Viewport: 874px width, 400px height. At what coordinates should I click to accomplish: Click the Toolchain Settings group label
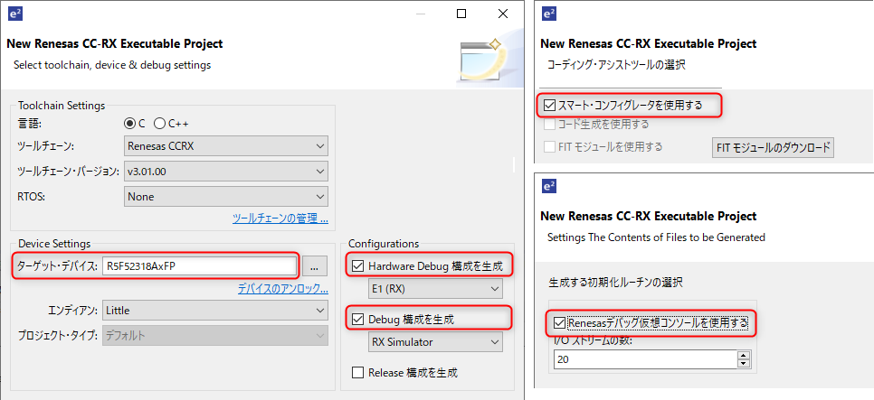coord(62,105)
